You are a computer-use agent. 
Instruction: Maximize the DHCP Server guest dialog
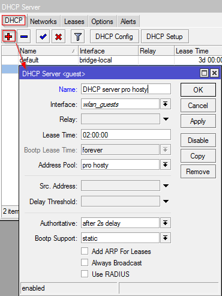pos(204,73)
